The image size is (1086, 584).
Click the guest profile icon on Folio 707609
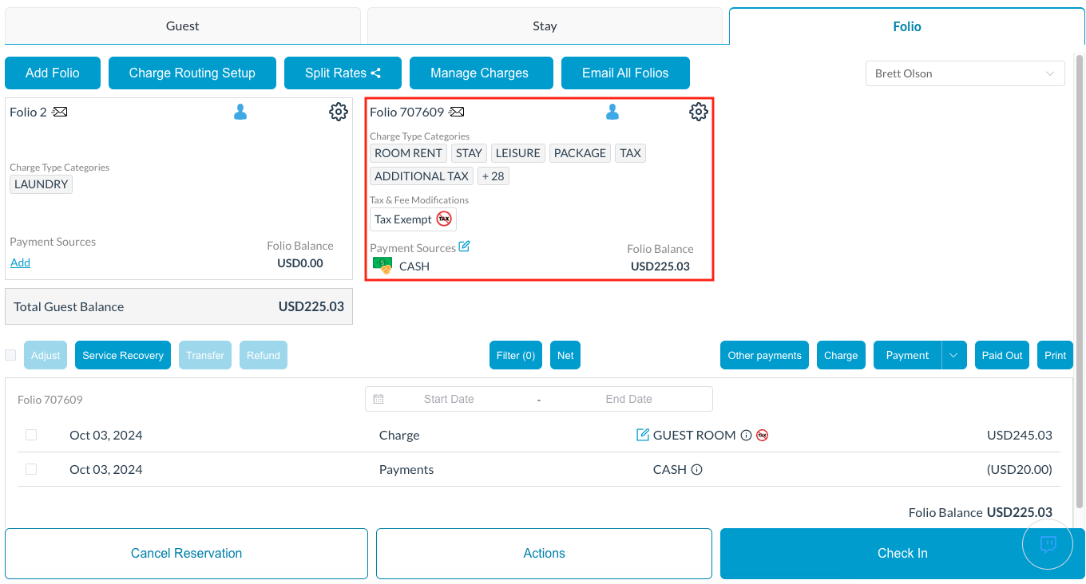612,112
